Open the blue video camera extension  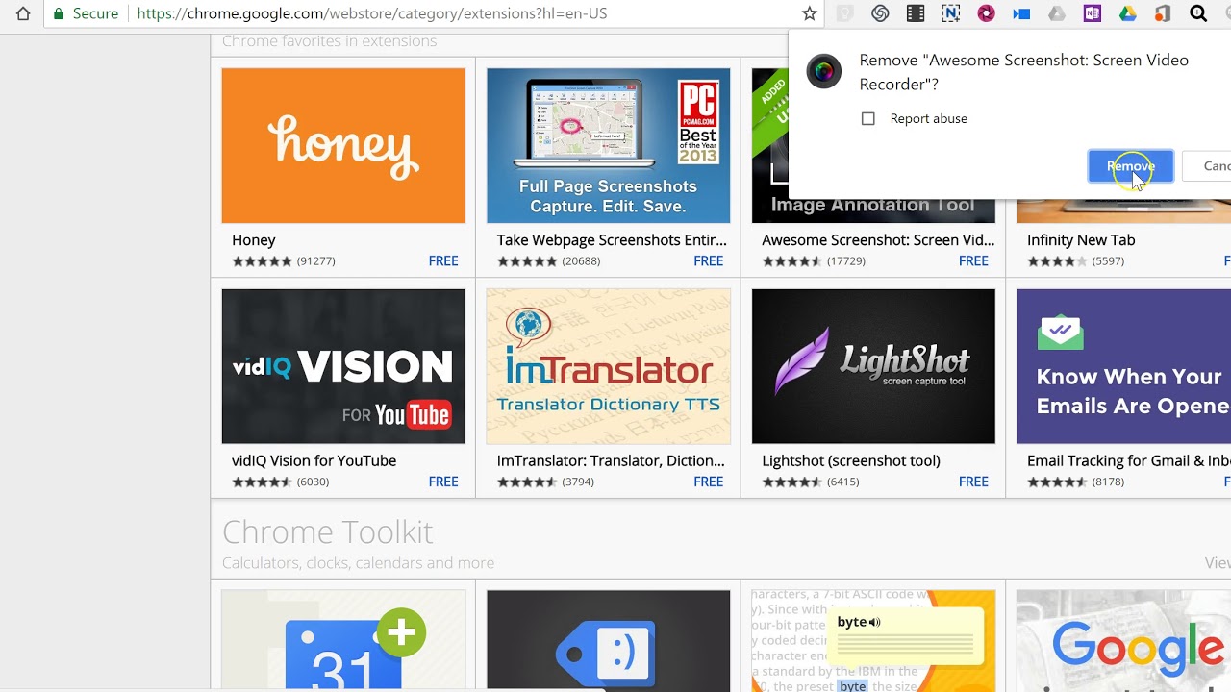(1021, 13)
